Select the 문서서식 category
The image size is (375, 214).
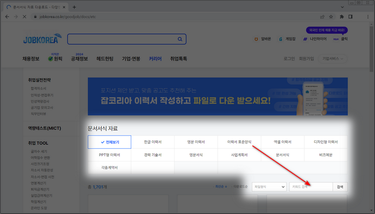[283, 155]
